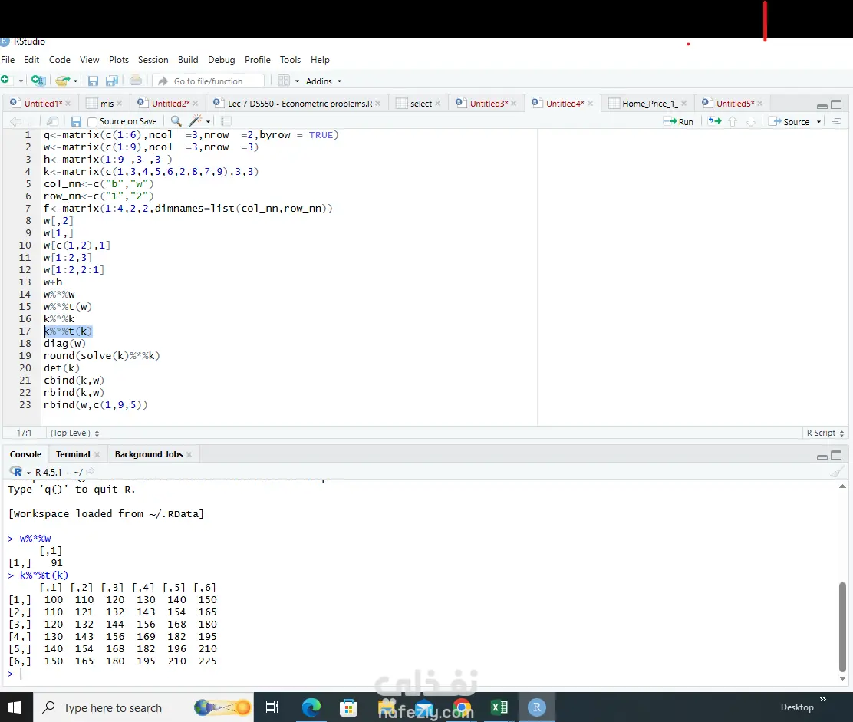853x722 pixels.
Task: Click the Save all documents icon
Action: 111,81
